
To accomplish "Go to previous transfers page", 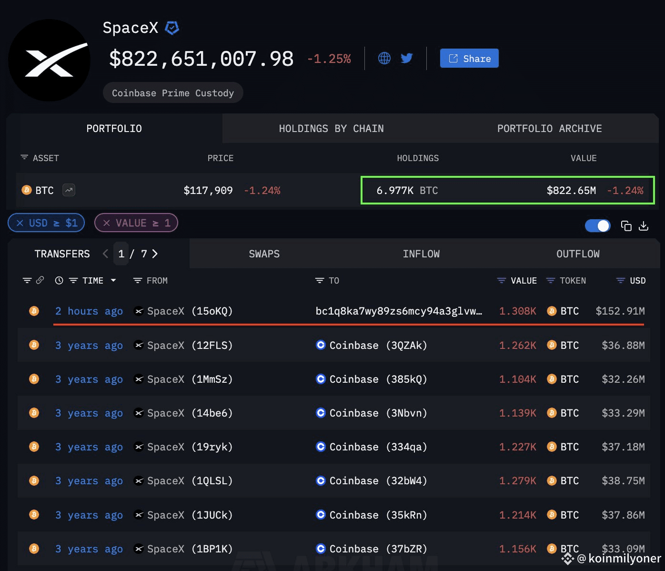I will [x=105, y=254].
